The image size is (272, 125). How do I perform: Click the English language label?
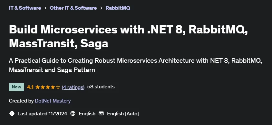point(87,114)
